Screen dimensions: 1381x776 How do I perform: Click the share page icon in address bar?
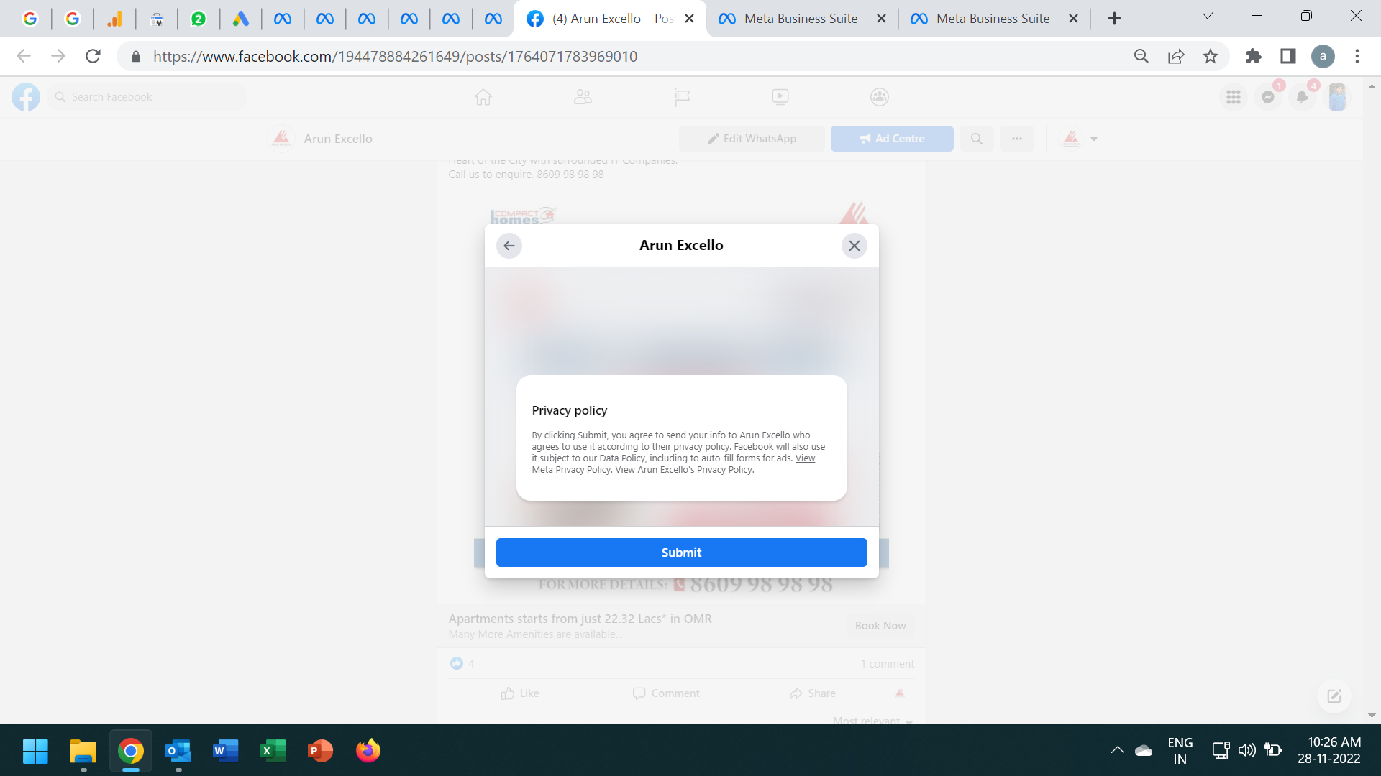(1176, 56)
